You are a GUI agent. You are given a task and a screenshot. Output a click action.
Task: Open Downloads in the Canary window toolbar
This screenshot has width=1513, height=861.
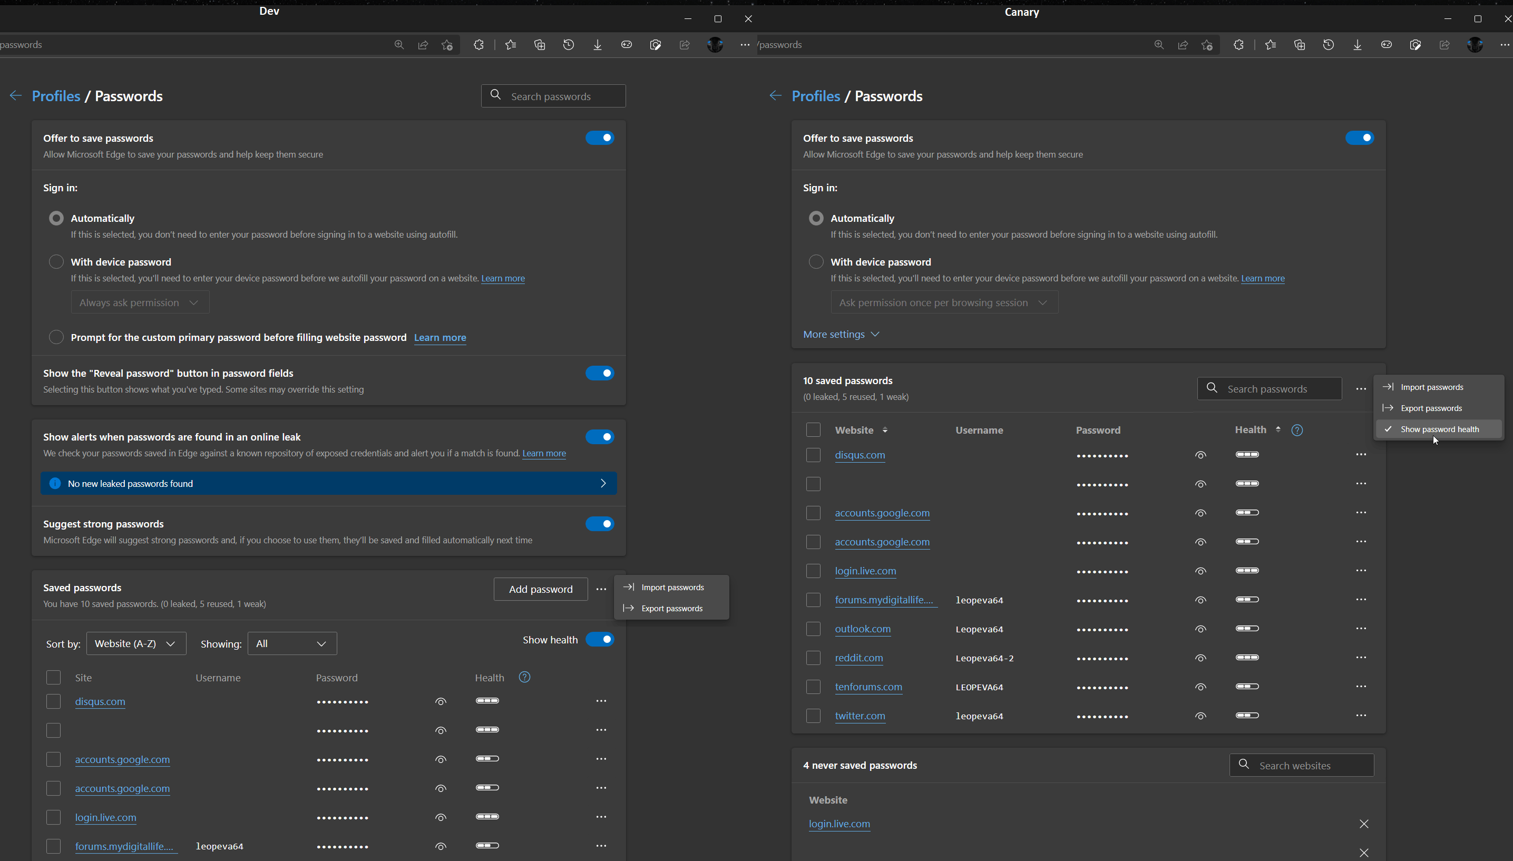(1357, 44)
